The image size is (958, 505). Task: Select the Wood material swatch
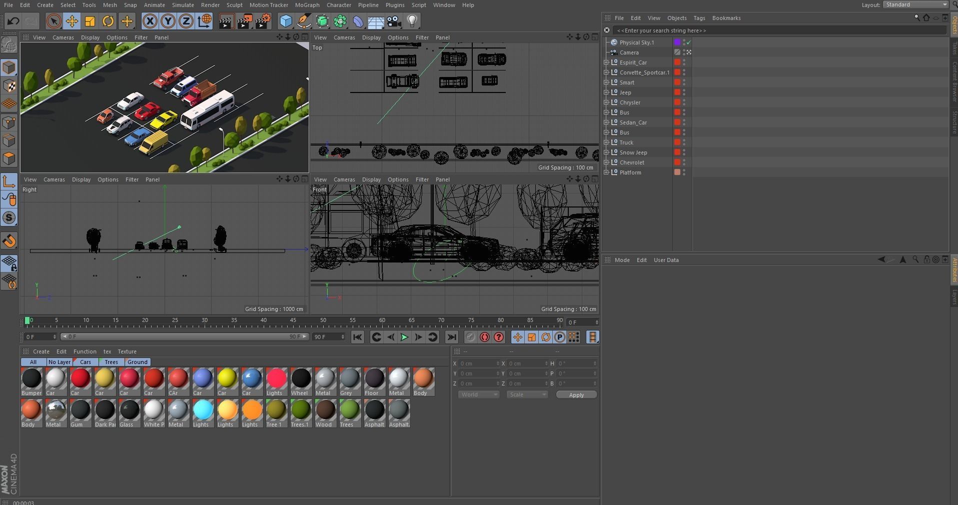[326, 413]
